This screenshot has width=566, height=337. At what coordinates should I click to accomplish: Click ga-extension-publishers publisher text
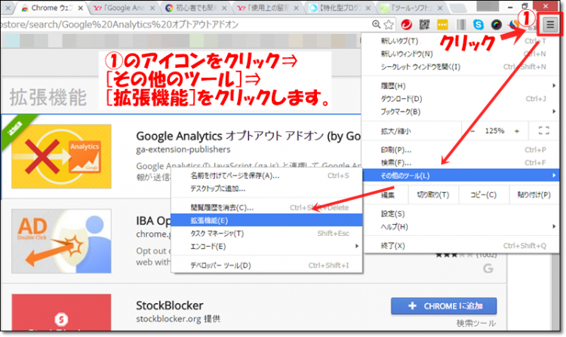point(183,149)
